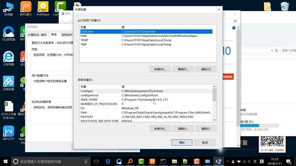Click 新建(W) button for system variables

pos(160,129)
